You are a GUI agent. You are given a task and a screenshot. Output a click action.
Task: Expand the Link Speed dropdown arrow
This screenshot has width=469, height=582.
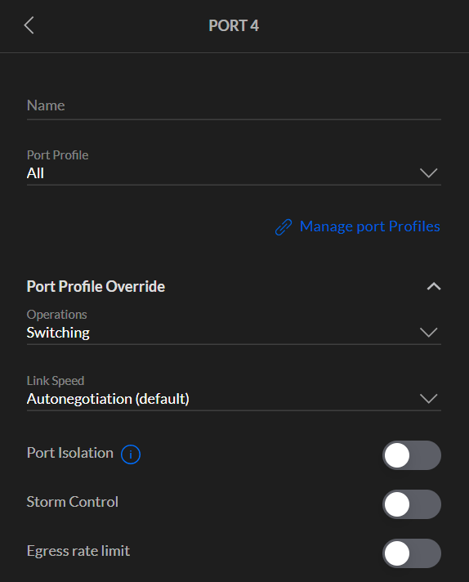coord(429,399)
